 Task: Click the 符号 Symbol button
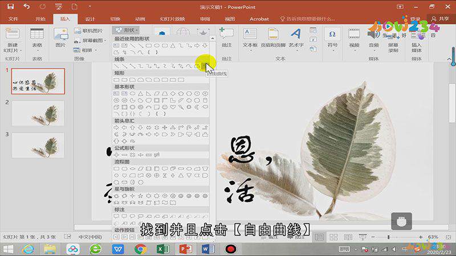[x=332, y=38]
